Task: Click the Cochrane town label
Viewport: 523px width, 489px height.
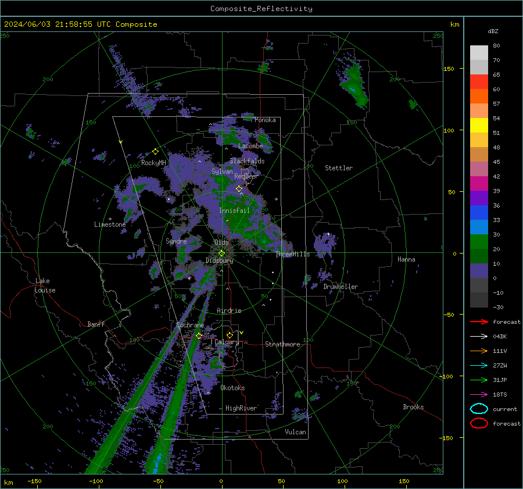Action: (190, 325)
